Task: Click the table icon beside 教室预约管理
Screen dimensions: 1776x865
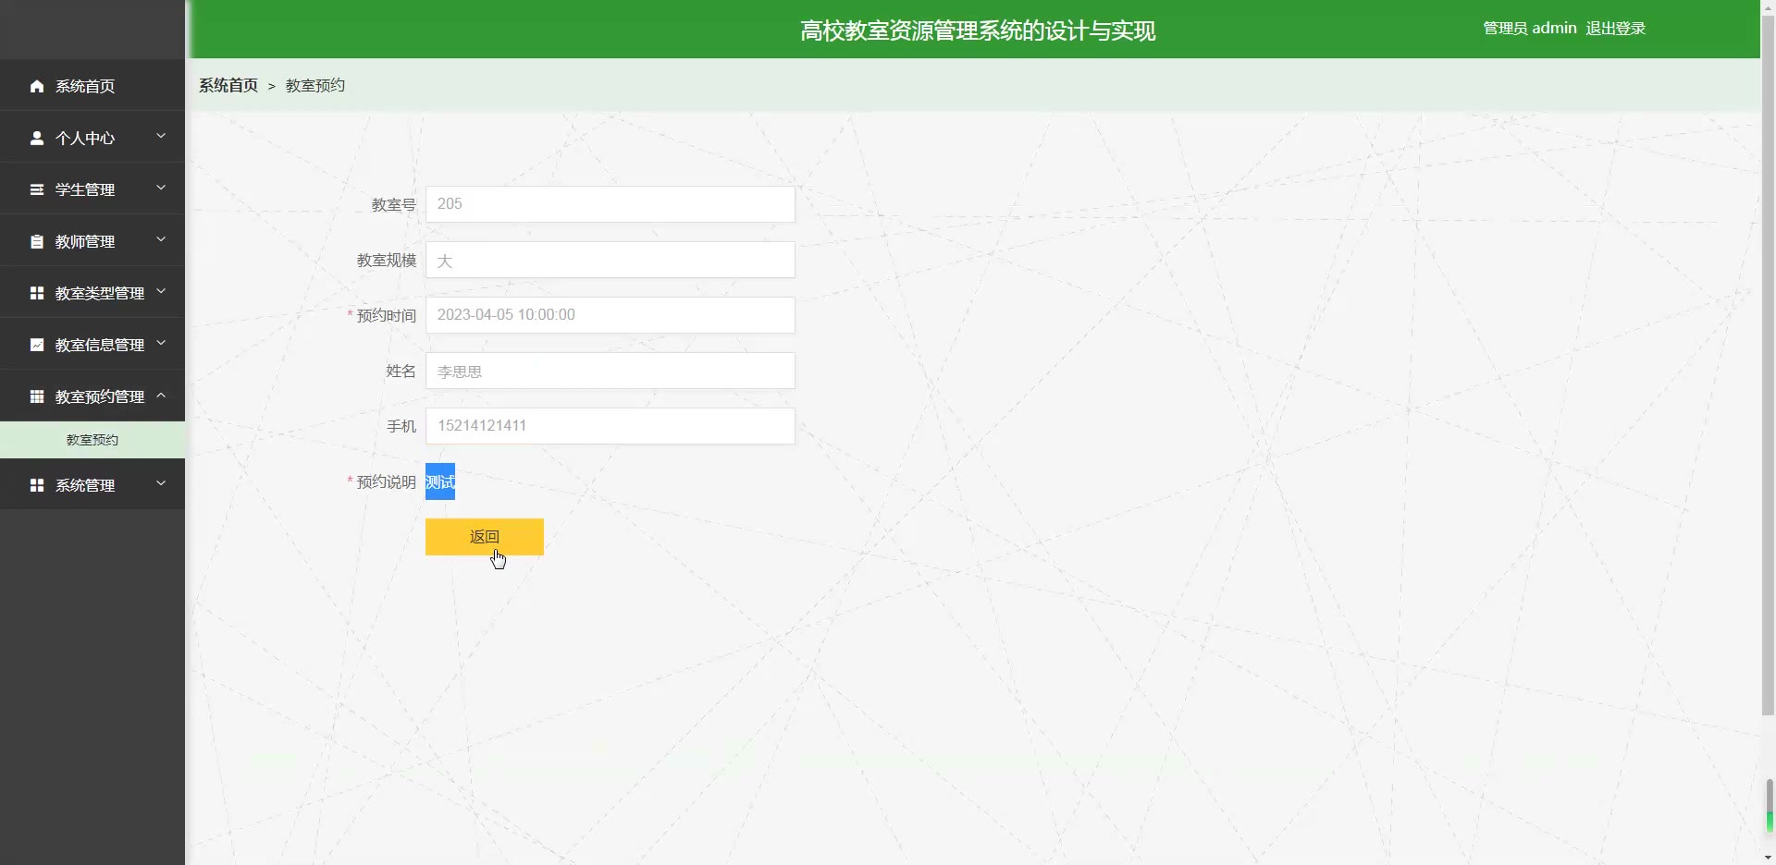Action: [x=37, y=396]
